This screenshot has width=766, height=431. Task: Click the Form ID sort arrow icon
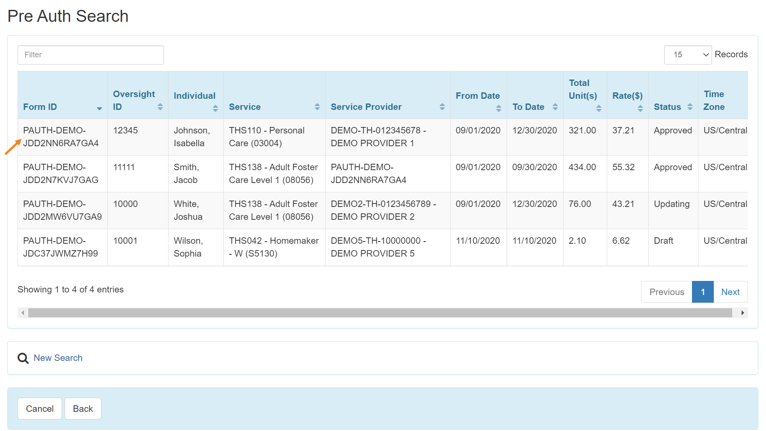tap(99, 108)
